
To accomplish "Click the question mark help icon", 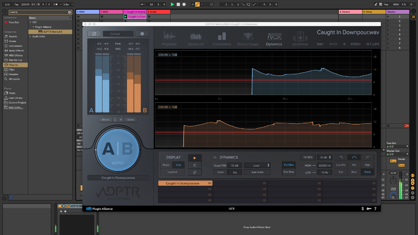I will pos(375,209).
